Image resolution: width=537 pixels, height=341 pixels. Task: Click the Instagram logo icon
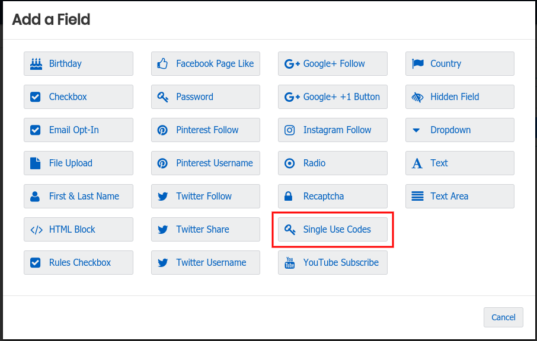tap(290, 130)
